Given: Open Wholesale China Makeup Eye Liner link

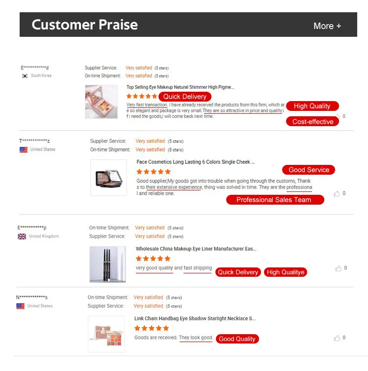Looking at the screenshot, I should (x=196, y=249).
